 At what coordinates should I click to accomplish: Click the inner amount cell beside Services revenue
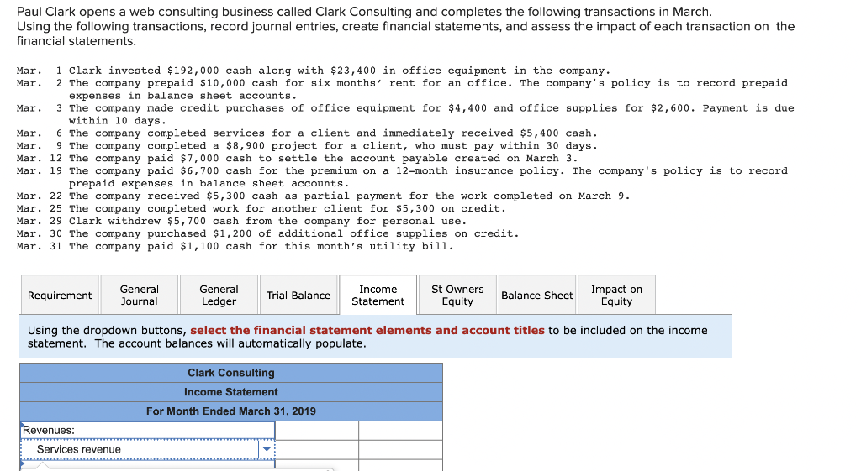coord(317,450)
